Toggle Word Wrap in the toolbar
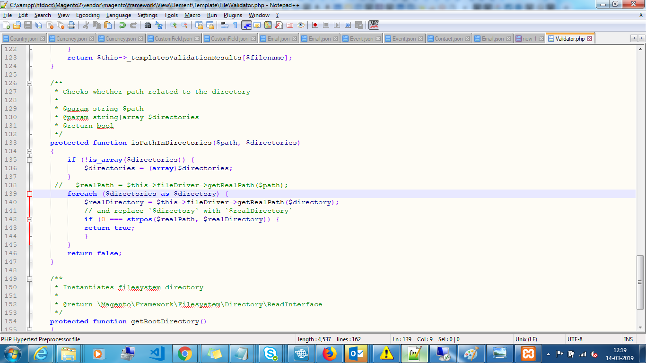 click(x=225, y=25)
